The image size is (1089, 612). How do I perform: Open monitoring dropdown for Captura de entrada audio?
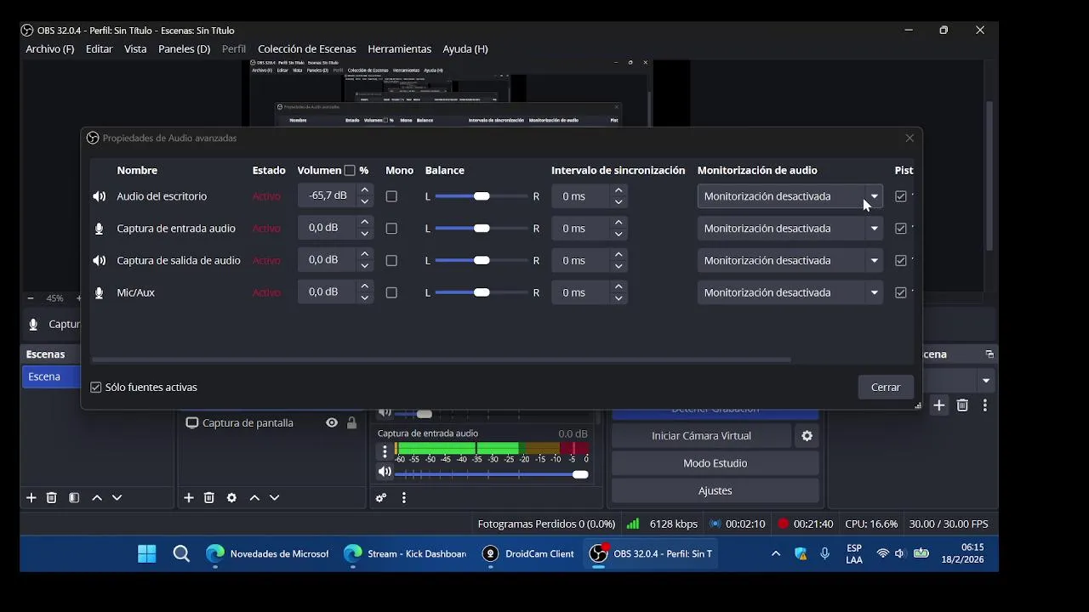pos(790,229)
